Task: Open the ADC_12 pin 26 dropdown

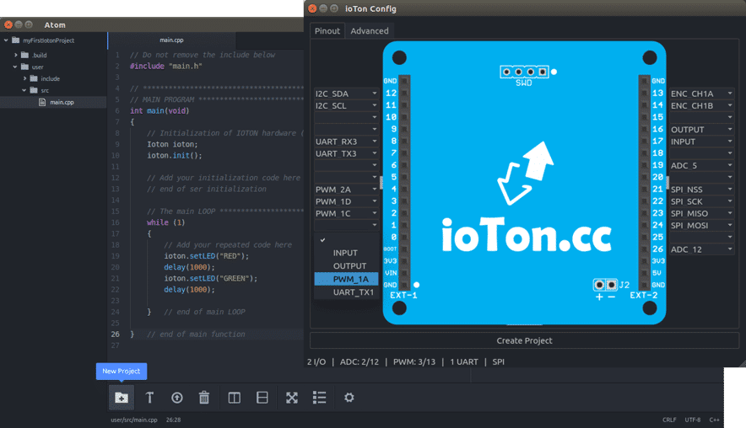Action: point(702,249)
